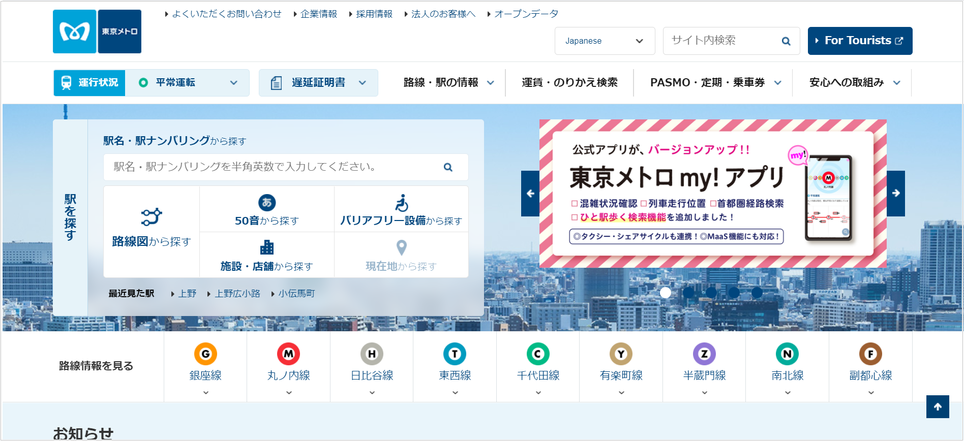Click the green 平常運転 status circle
Viewport: 964px width, 441px height.
(x=143, y=82)
